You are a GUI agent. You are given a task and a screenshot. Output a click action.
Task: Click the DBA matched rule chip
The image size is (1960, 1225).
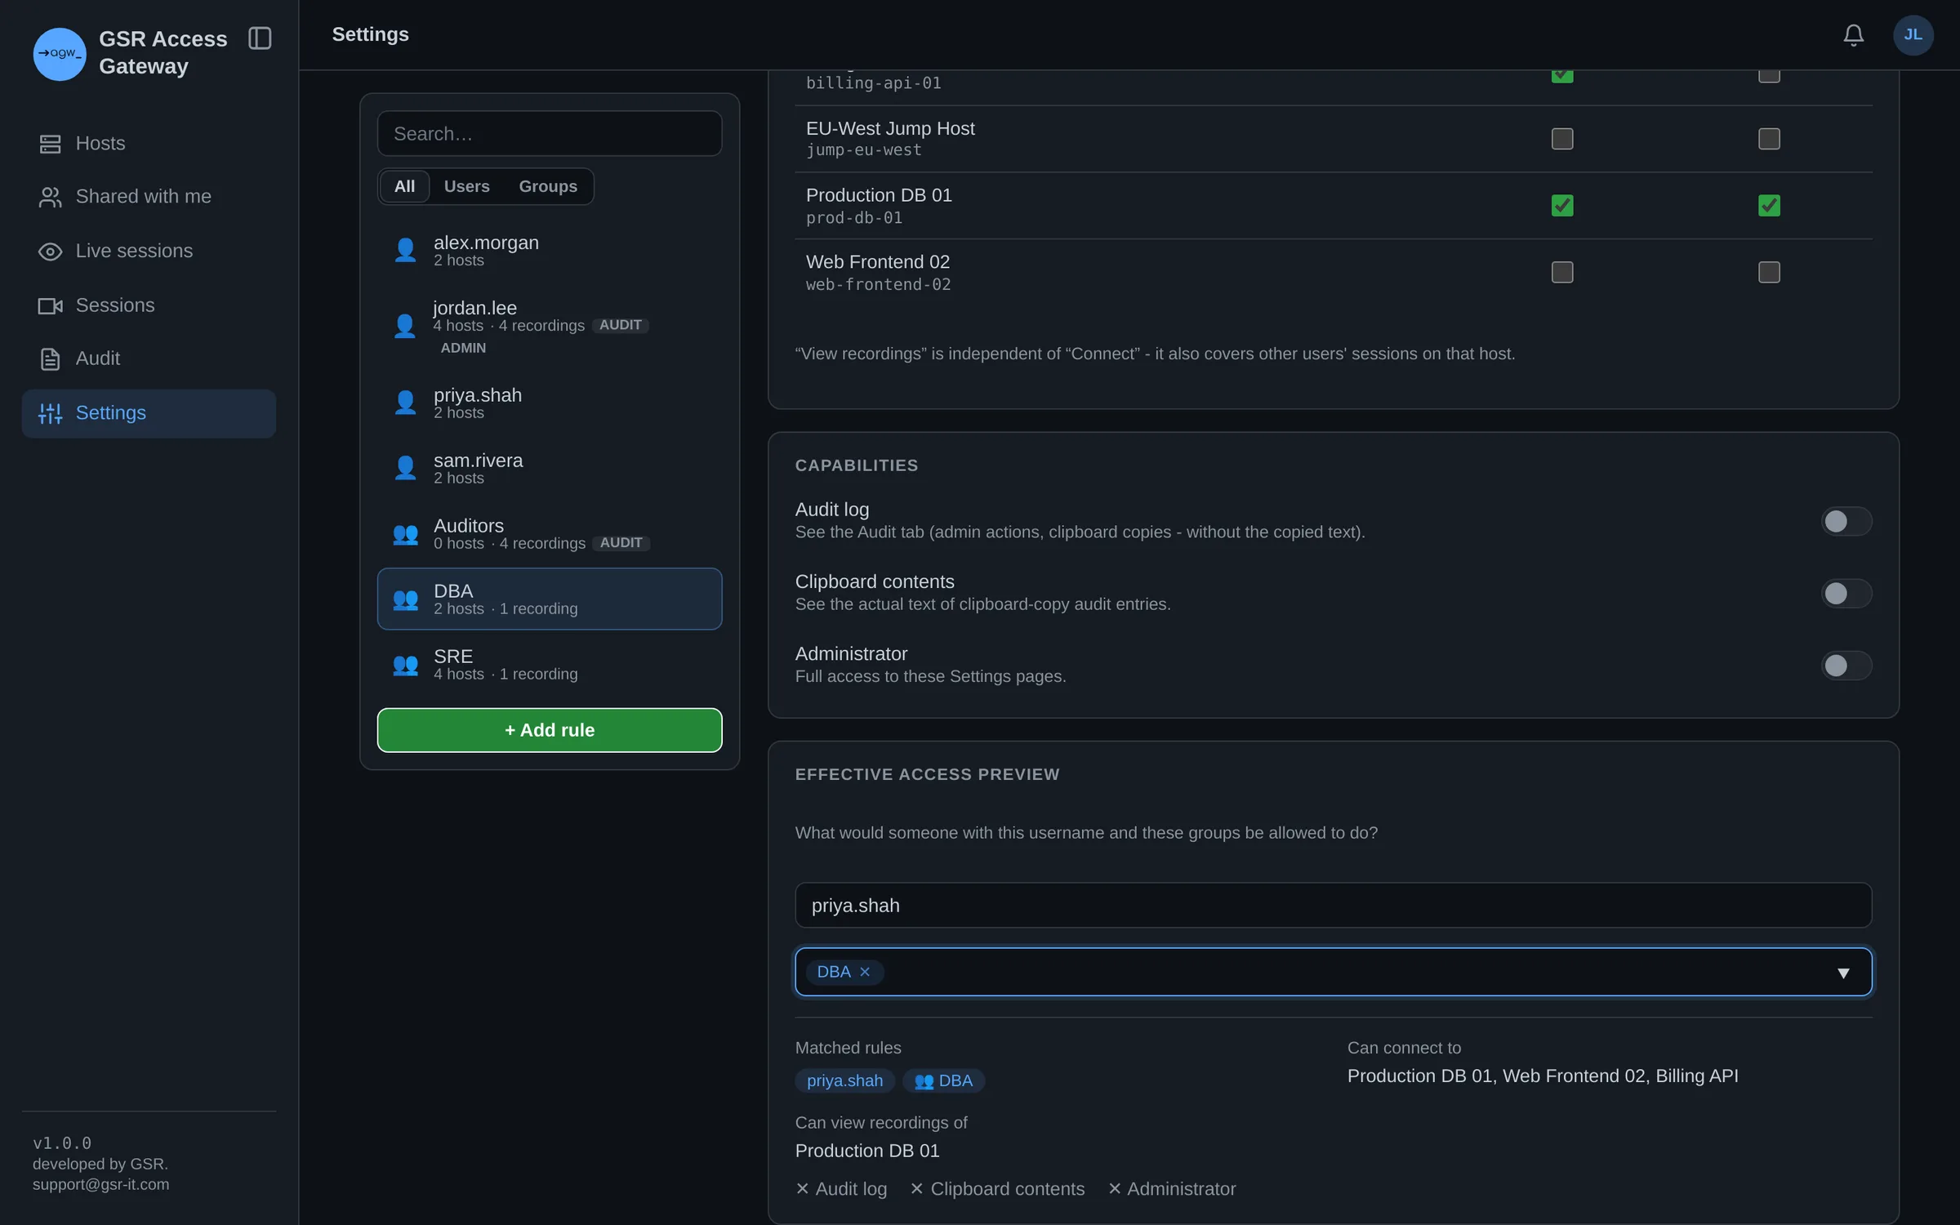[x=943, y=1081]
